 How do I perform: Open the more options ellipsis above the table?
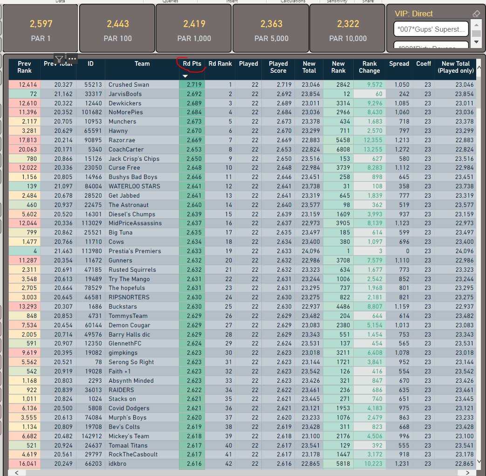point(72,58)
